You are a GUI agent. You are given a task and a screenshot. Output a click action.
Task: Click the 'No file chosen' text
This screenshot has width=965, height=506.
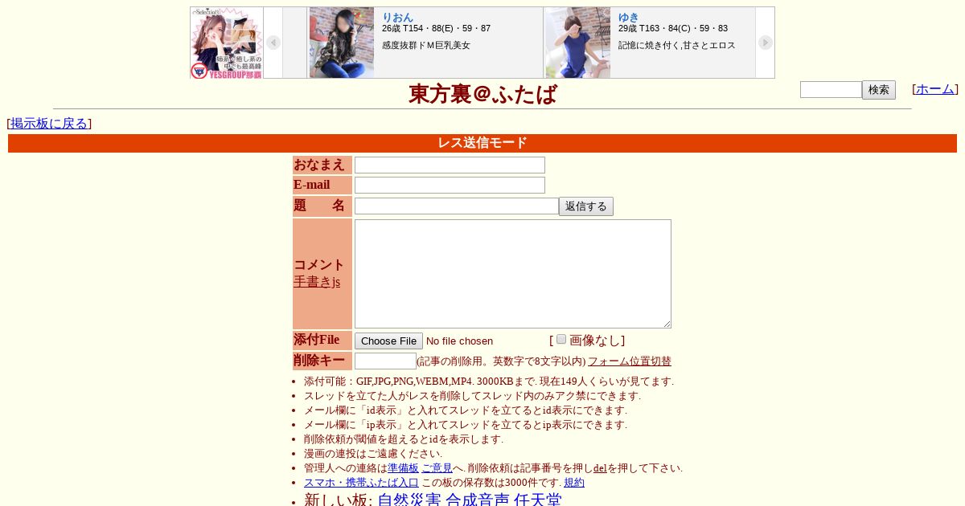click(459, 341)
